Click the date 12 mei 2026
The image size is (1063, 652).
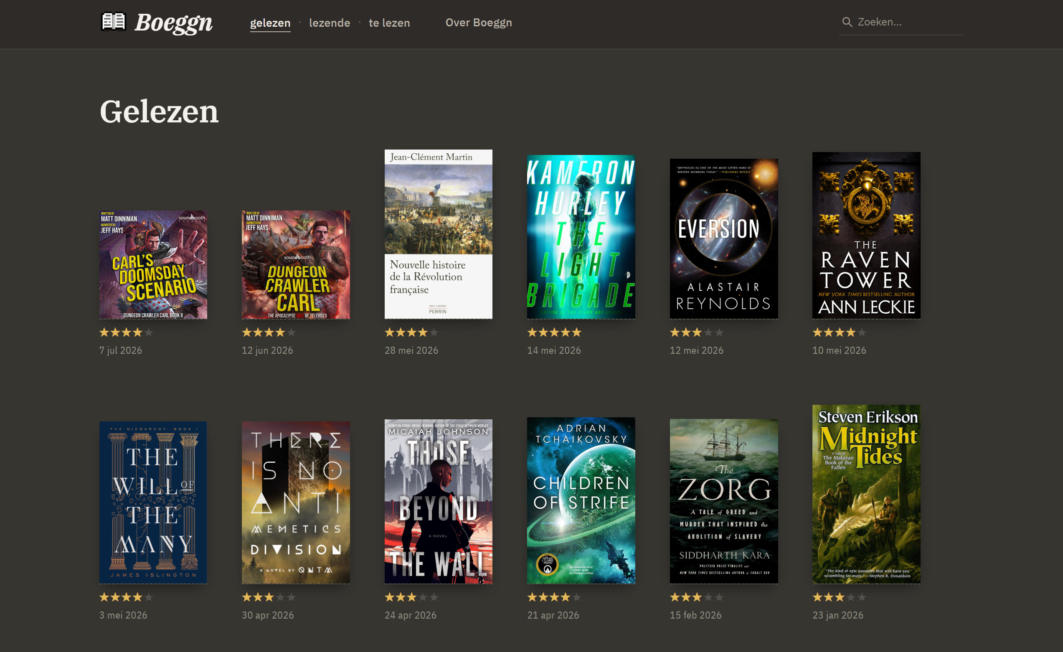[697, 350]
